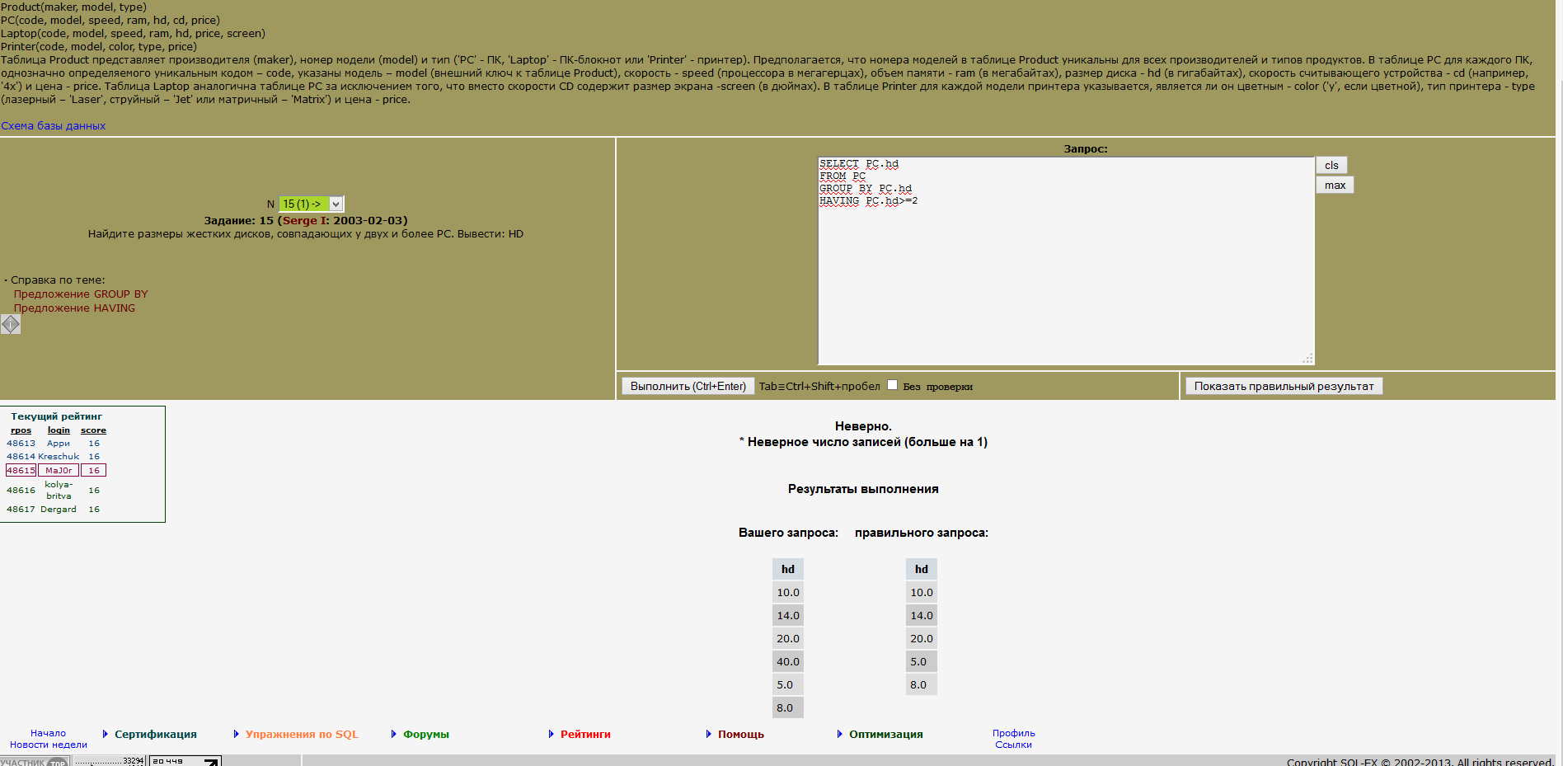Click the 33294 statistics counter badge
Screen dimensions: 1563x766
click(x=110, y=761)
